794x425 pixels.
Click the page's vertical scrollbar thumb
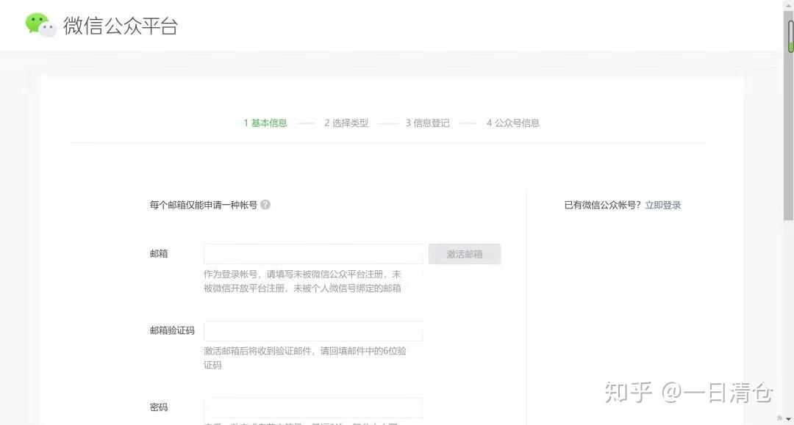788,115
